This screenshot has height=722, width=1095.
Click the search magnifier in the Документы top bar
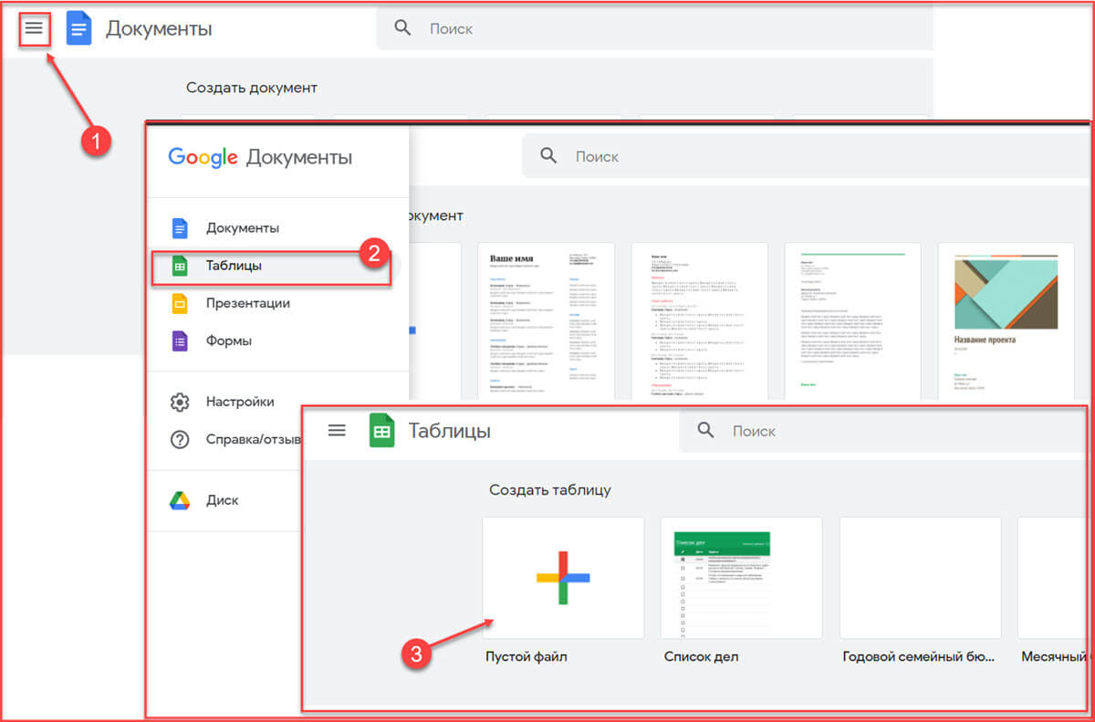[402, 28]
